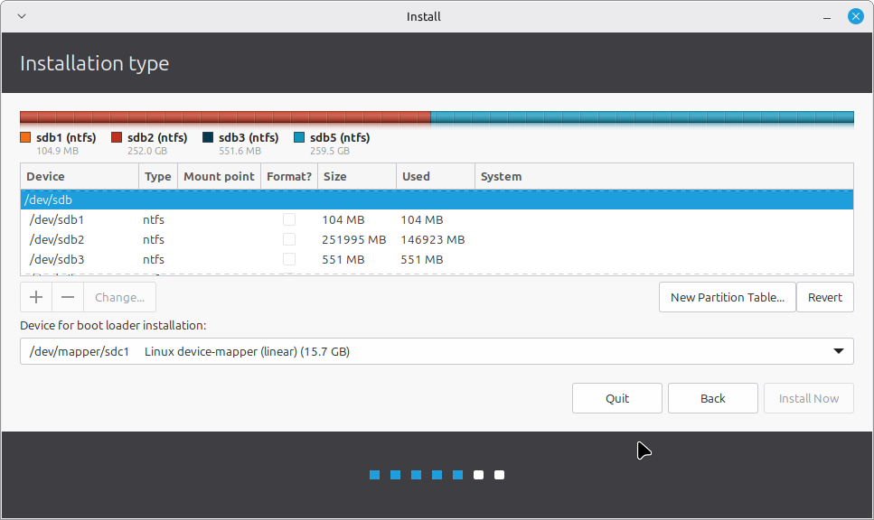Click the sdb1 orange legend swatch
This screenshot has height=520, width=874.
click(x=25, y=137)
